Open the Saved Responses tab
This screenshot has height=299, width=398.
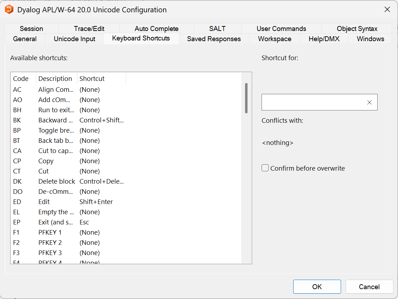pyautogui.click(x=213, y=39)
